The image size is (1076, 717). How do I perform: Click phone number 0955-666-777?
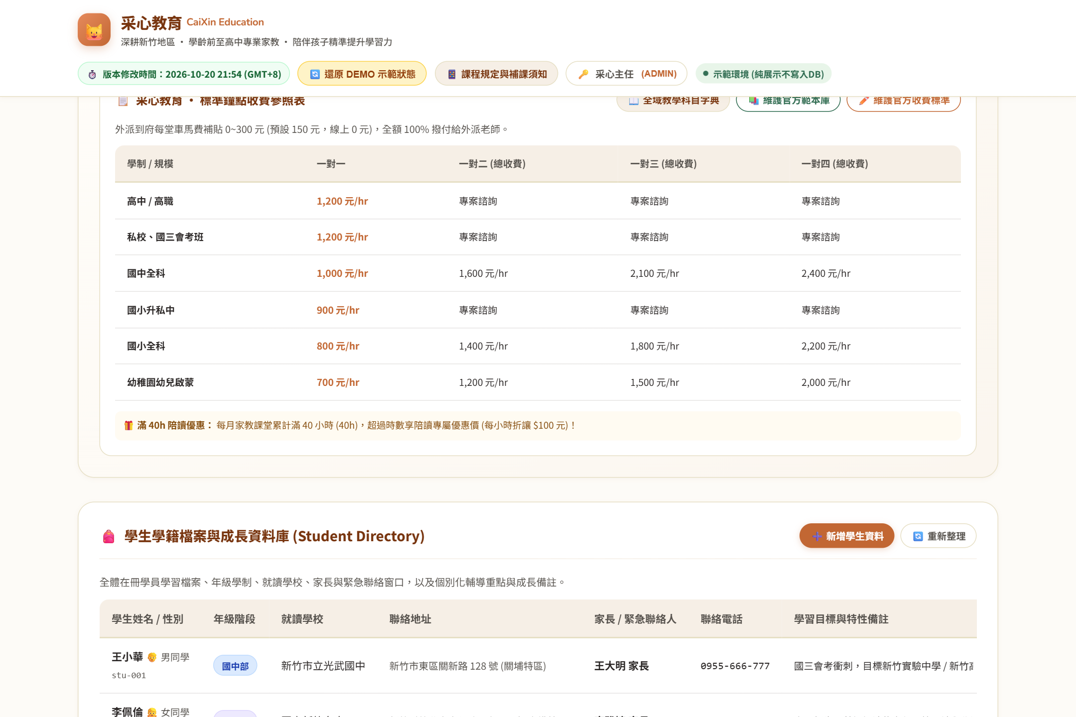735,666
